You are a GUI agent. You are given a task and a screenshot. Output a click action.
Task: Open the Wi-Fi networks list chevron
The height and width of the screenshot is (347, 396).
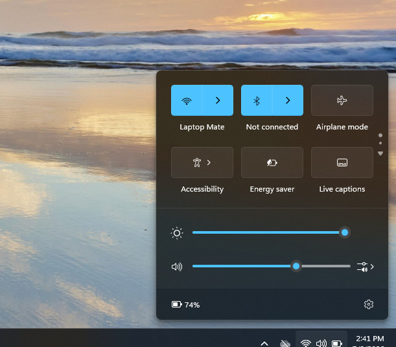[218, 100]
